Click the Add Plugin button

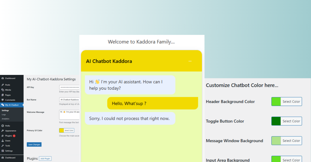click(x=45, y=158)
